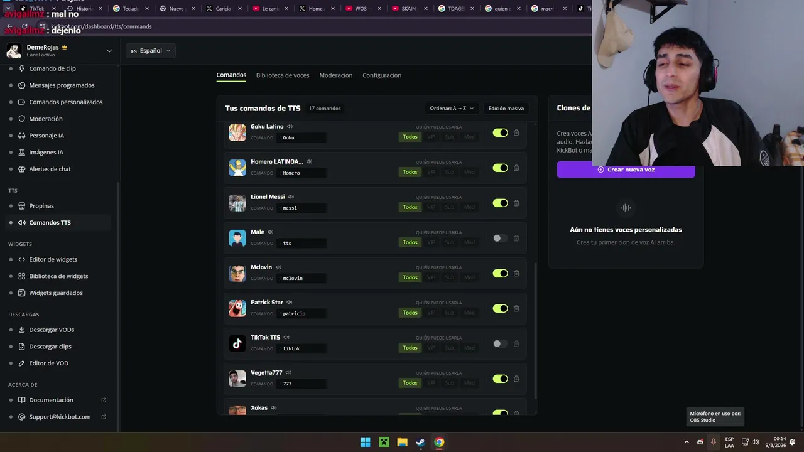Select the Comandos tab

click(231, 75)
